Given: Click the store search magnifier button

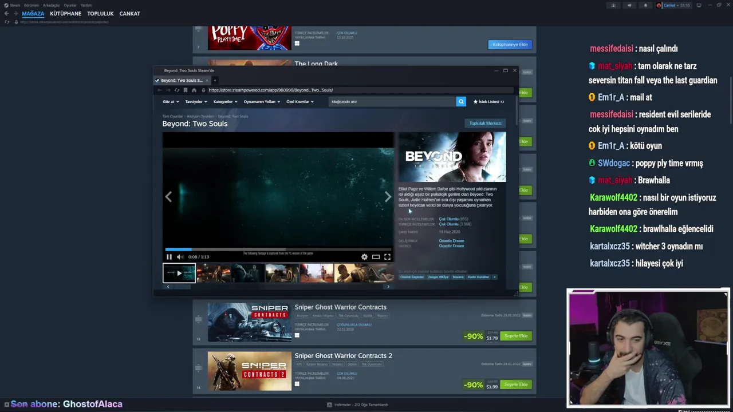Looking at the screenshot, I should (x=461, y=101).
